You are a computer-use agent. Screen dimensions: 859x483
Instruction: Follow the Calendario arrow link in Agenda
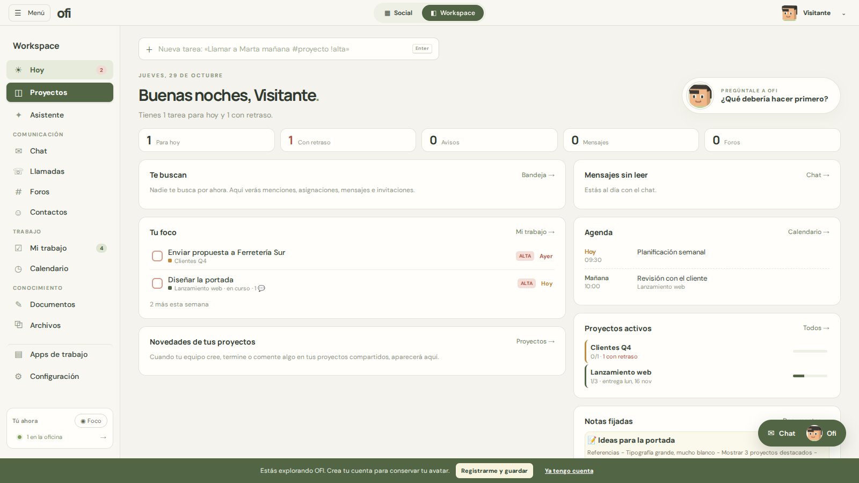809,232
